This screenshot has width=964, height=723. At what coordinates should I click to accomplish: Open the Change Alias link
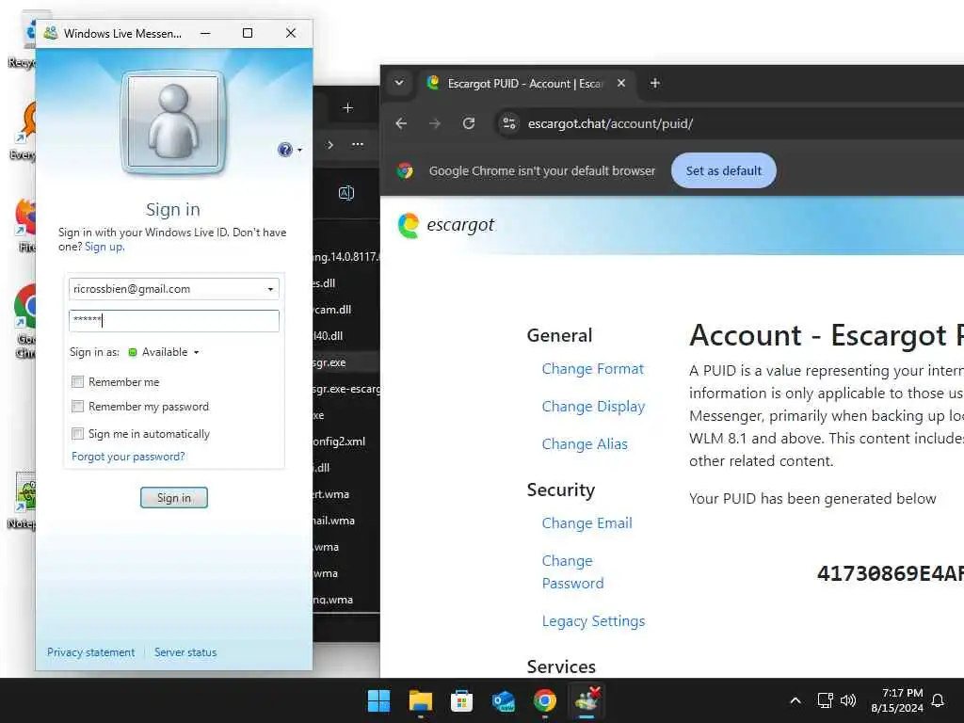tap(584, 444)
